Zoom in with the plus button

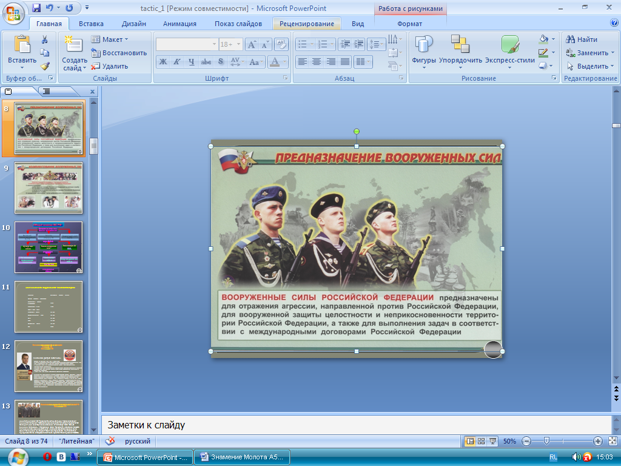click(597, 441)
